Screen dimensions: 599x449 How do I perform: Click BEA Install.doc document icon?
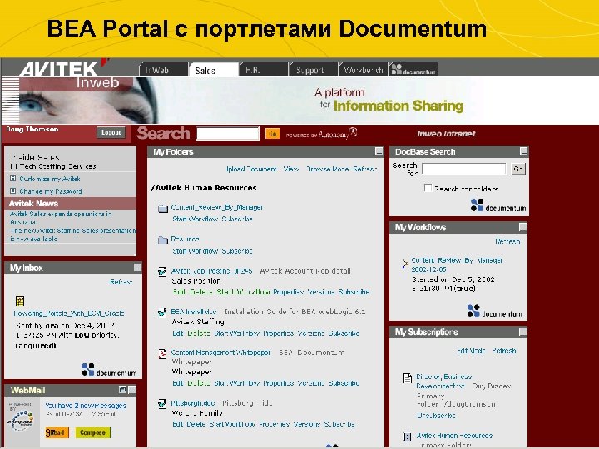tap(162, 313)
